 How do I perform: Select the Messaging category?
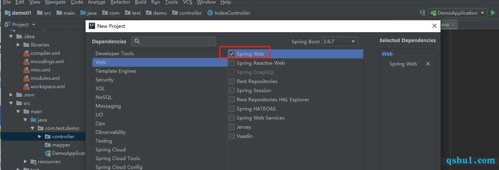pos(160,106)
